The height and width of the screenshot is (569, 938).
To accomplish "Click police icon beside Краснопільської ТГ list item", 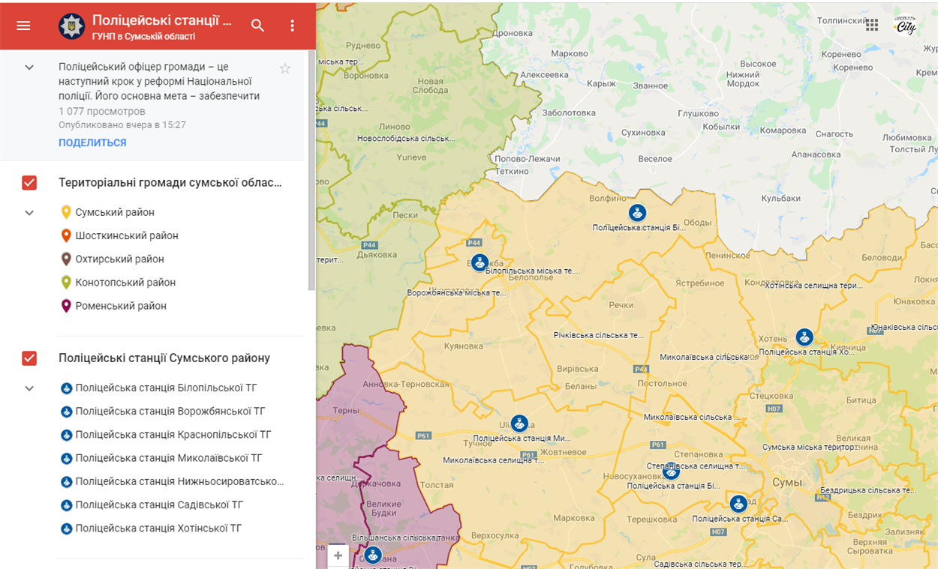I will [x=66, y=435].
